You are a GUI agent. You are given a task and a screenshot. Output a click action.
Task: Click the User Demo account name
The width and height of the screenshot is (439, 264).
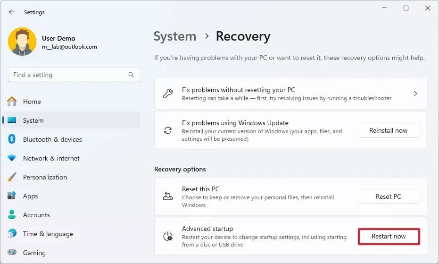coord(58,38)
